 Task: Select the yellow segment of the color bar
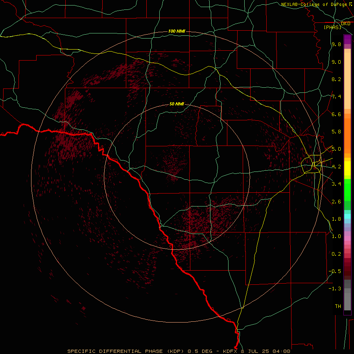coord(347,168)
